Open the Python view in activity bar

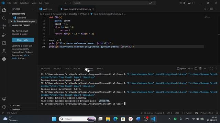tap(4, 59)
